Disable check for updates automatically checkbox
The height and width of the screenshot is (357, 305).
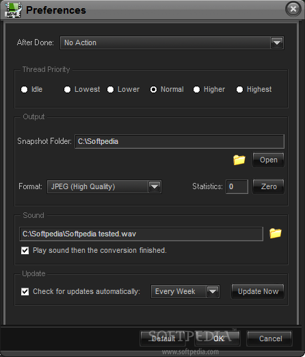click(25, 291)
